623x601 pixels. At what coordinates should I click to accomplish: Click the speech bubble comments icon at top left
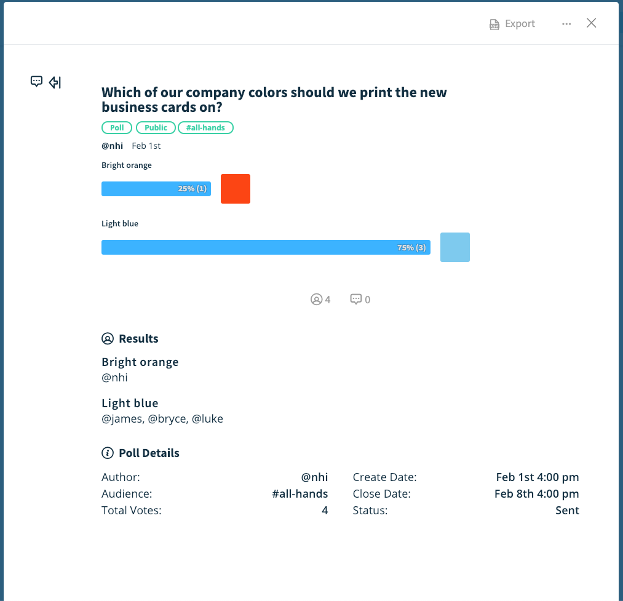coord(37,81)
